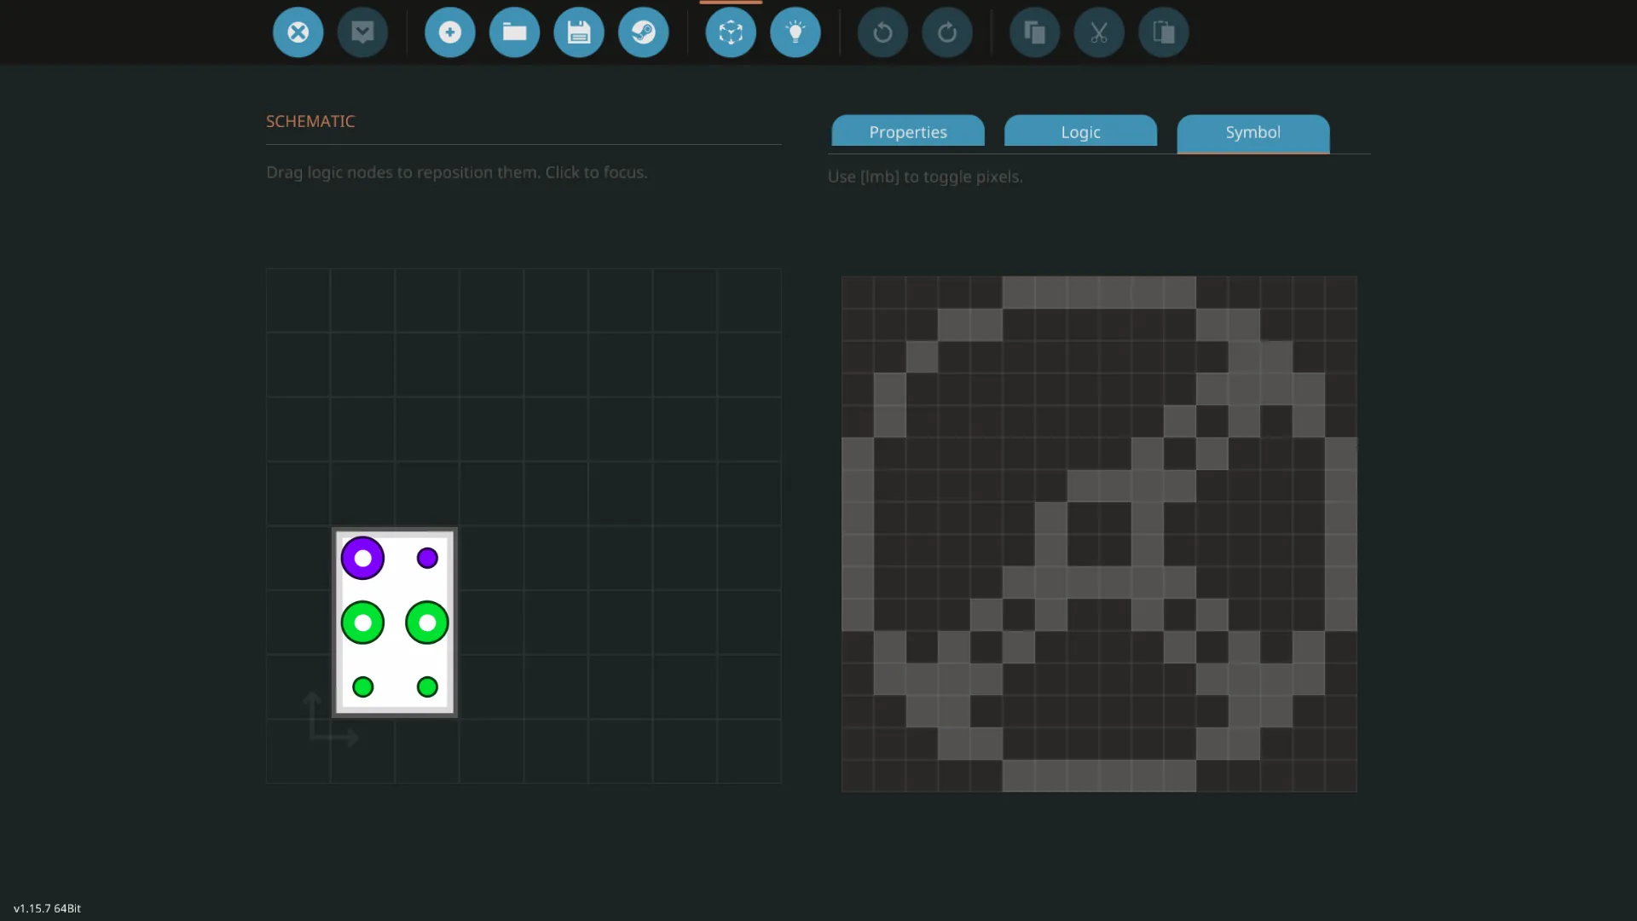This screenshot has width=1637, height=921.
Task: Focus the large purple logic node
Action: pyautogui.click(x=362, y=559)
